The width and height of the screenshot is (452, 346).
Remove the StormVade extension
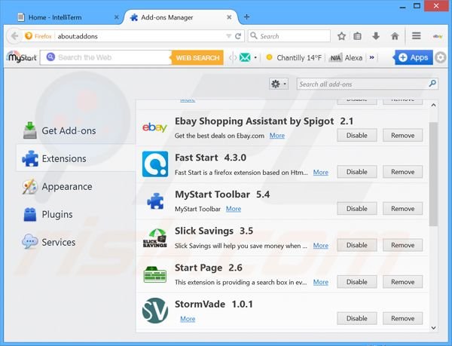[403, 318]
